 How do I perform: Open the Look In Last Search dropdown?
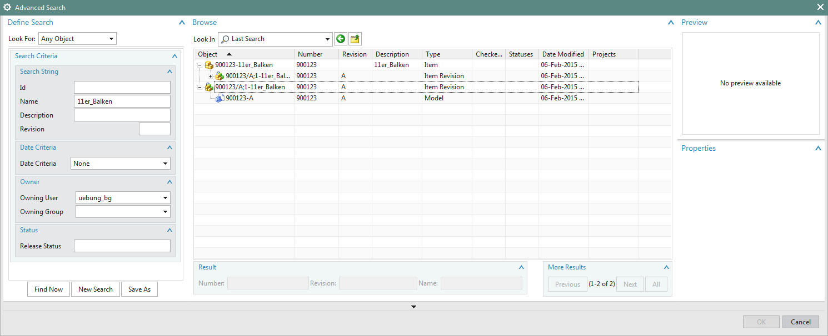[x=327, y=39]
